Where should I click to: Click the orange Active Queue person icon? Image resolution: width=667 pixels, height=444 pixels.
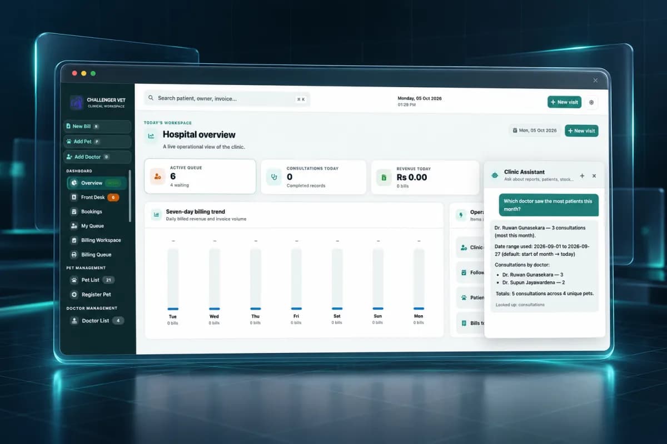(158, 176)
